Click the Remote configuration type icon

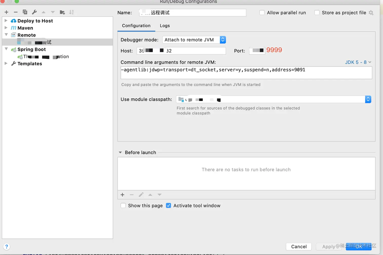[14, 35]
